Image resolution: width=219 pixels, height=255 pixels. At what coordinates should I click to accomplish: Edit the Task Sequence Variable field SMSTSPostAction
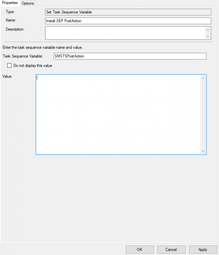click(130, 56)
